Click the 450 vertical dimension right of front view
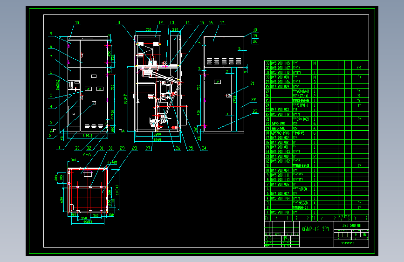The height and width of the screenshot is (262, 404). [x=110, y=54]
